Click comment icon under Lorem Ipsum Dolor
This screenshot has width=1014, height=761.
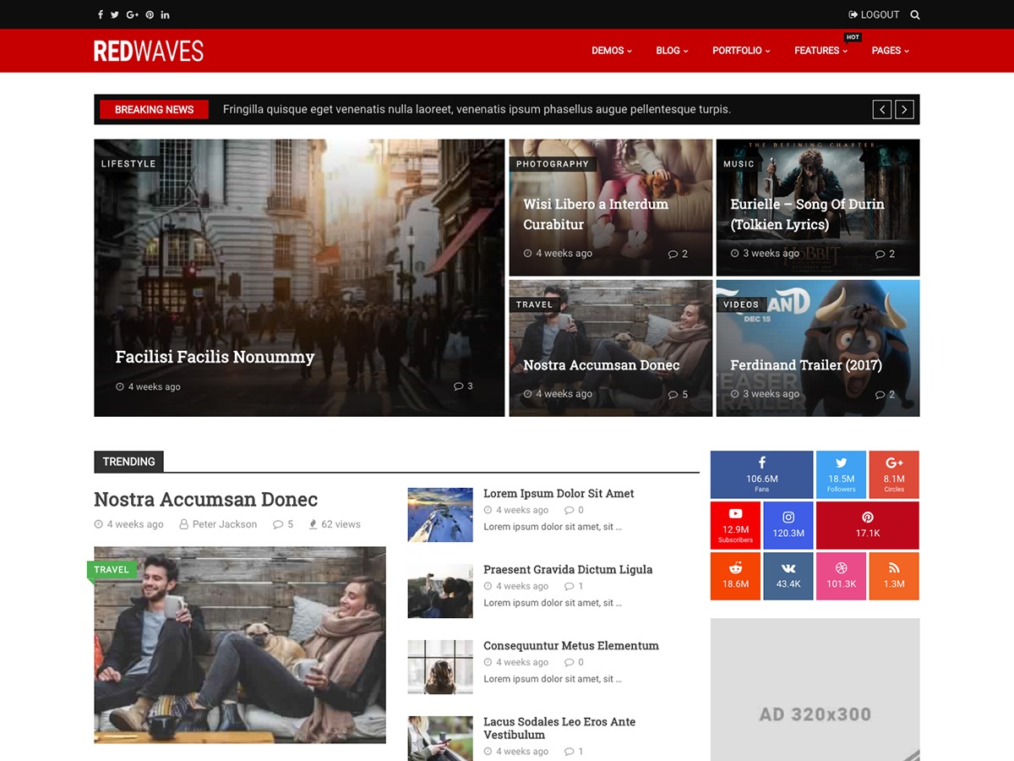pos(569,510)
